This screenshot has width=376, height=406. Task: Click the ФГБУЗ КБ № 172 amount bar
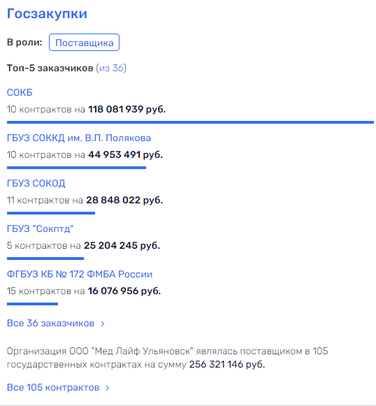coord(32,304)
